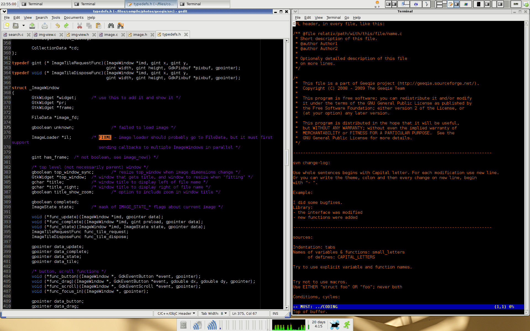This screenshot has height=331, width=530.
Task: Open Find and Replace toolbar icon
Action: (x=120, y=26)
